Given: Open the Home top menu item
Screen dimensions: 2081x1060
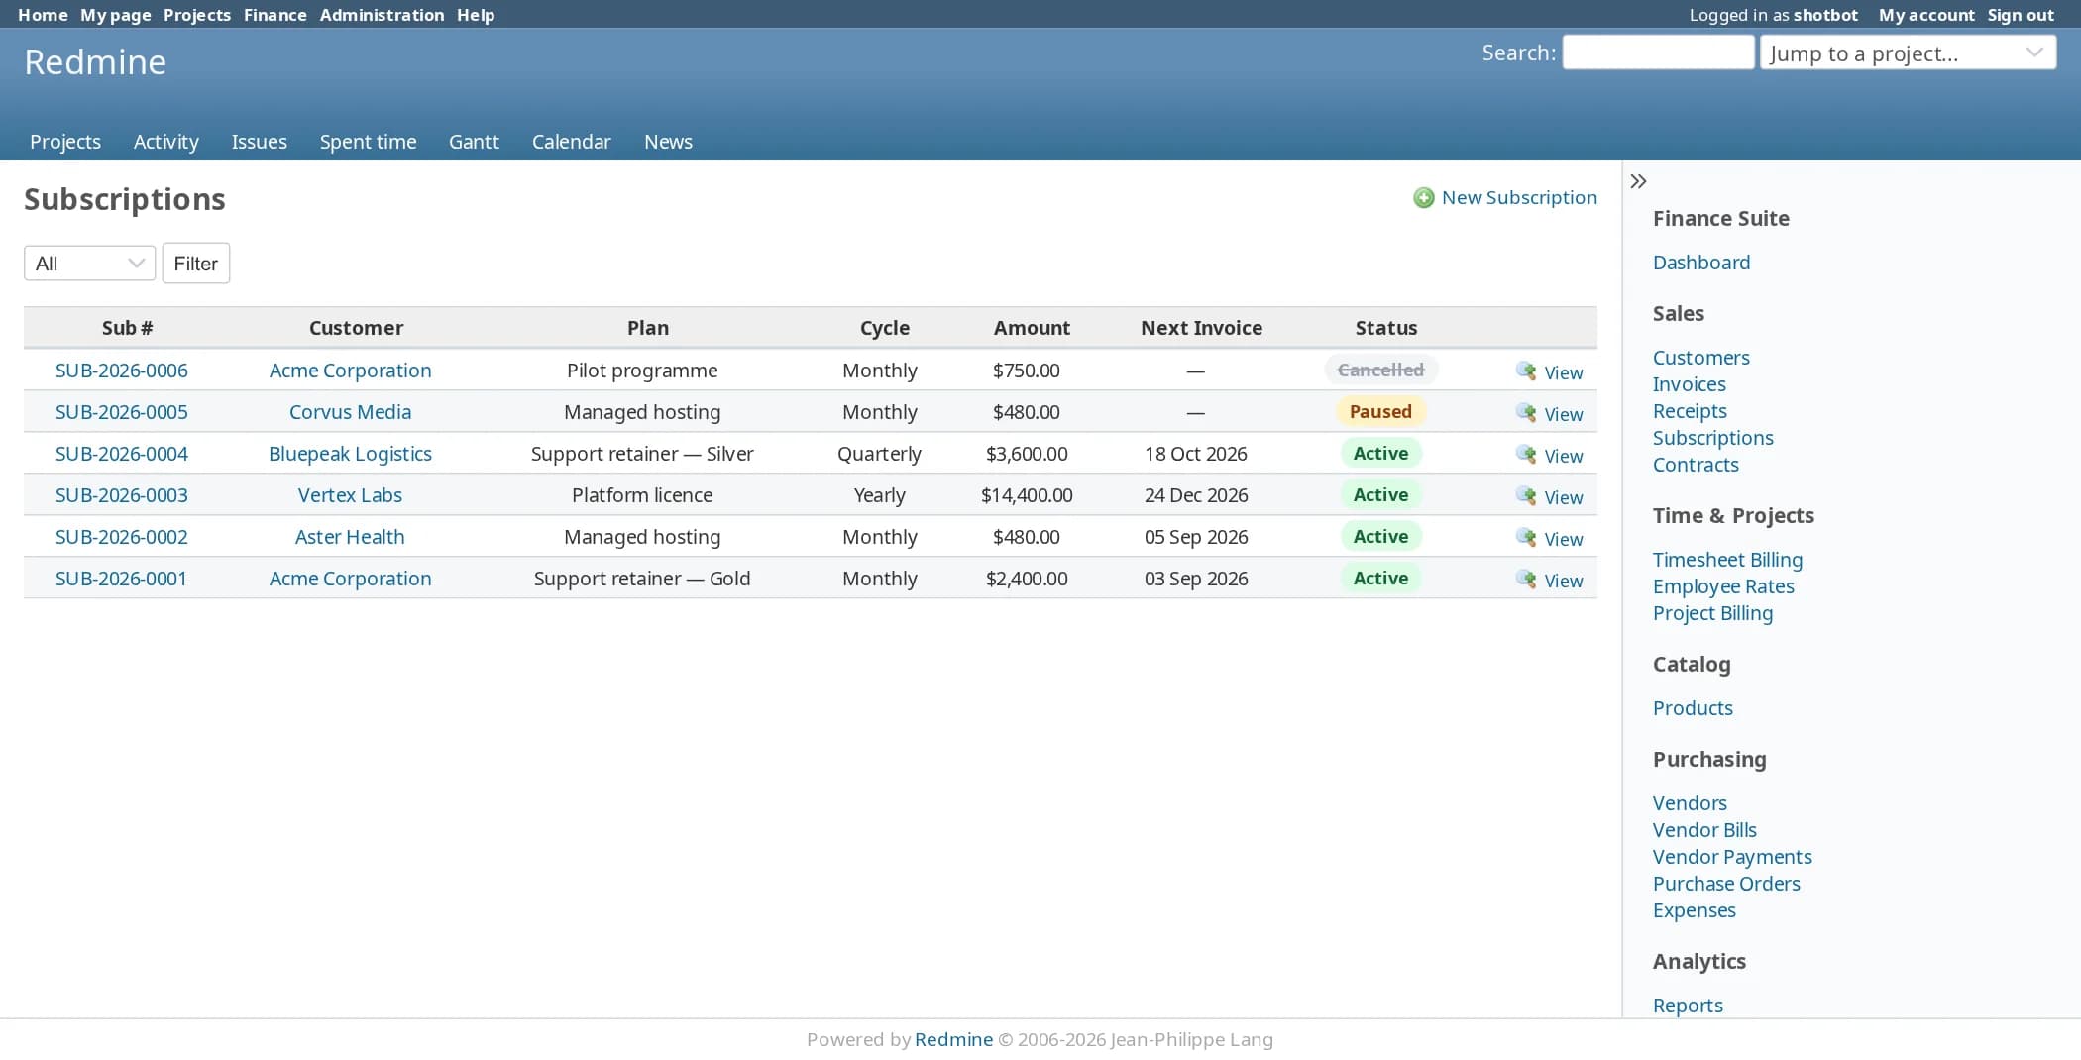Looking at the screenshot, I should 43,15.
